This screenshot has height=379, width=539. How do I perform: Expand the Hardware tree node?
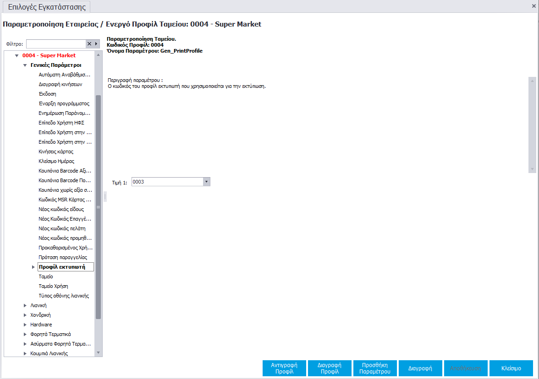click(x=25, y=325)
